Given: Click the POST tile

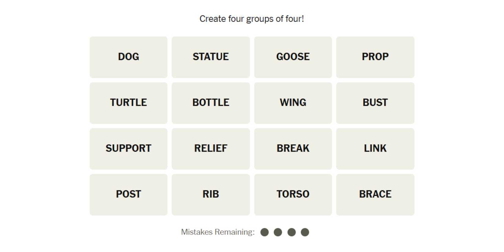Looking at the screenshot, I should (129, 195).
